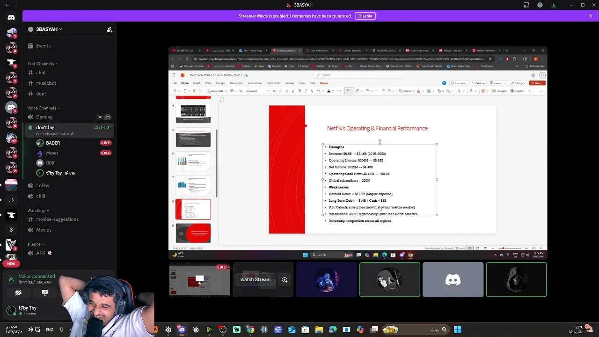The width and height of the screenshot is (599, 337).
Task: Click Discord icon in bottom taskbar
Action: click(182, 330)
